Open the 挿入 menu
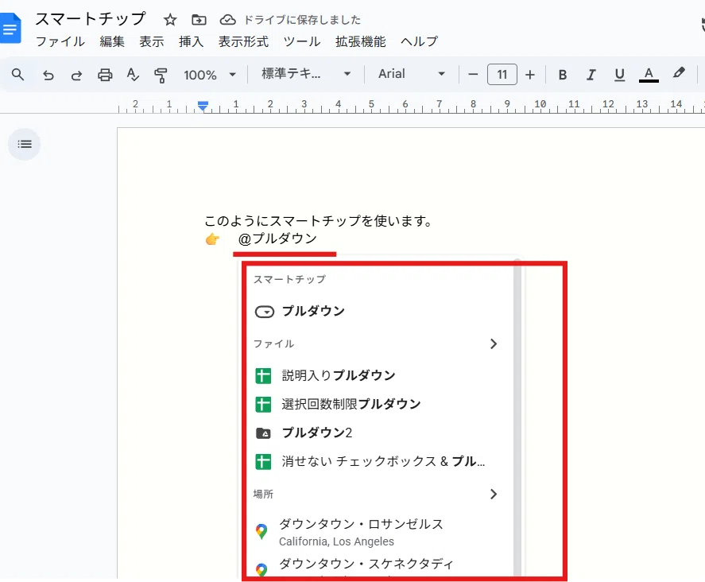Screen dimensions: 705x582 click(191, 41)
